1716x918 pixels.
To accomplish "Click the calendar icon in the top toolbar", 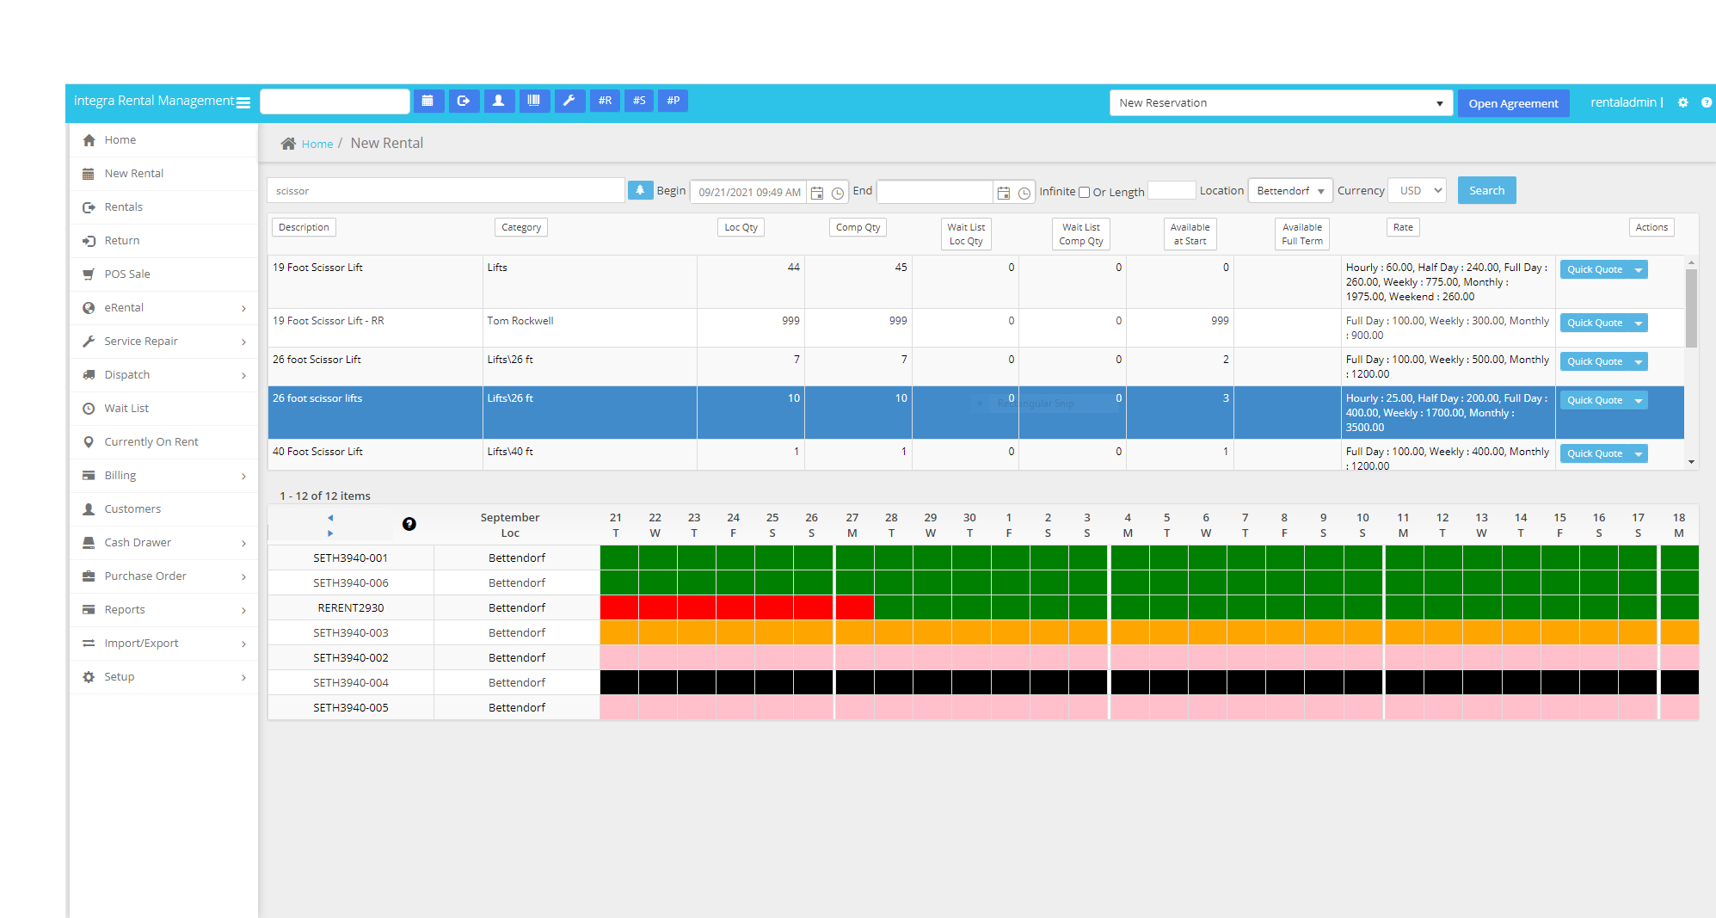I will 427,102.
